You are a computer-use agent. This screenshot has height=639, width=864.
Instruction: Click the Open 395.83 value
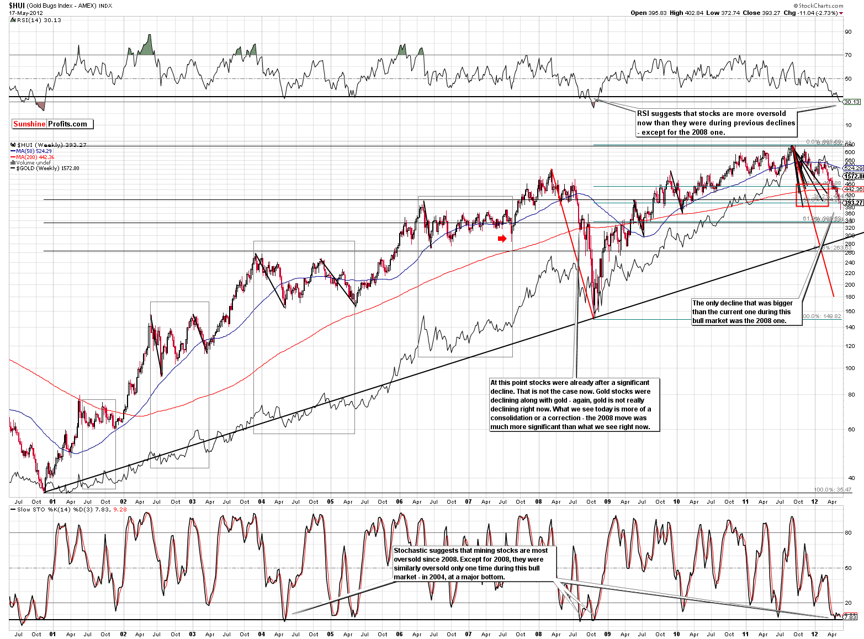[649, 13]
